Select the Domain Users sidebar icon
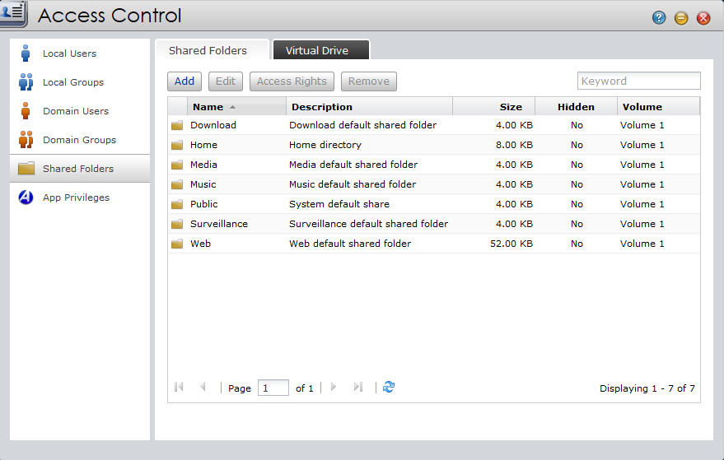Image resolution: width=724 pixels, height=460 pixels. tap(26, 111)
